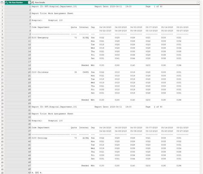This screenshot has height=174, width=203.
Task: Select the Report ID cell in row 1
Action: click(116, 6)
